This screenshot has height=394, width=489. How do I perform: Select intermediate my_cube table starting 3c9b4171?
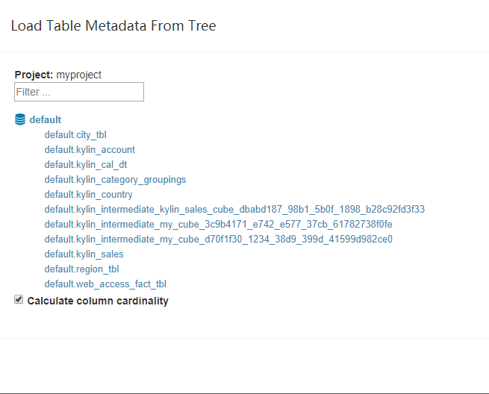coord(218,224)
